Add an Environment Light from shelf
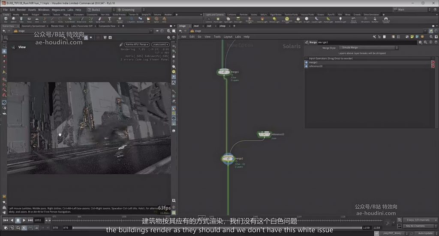Viewport: 439px width, 236px height. pos(287,20)
